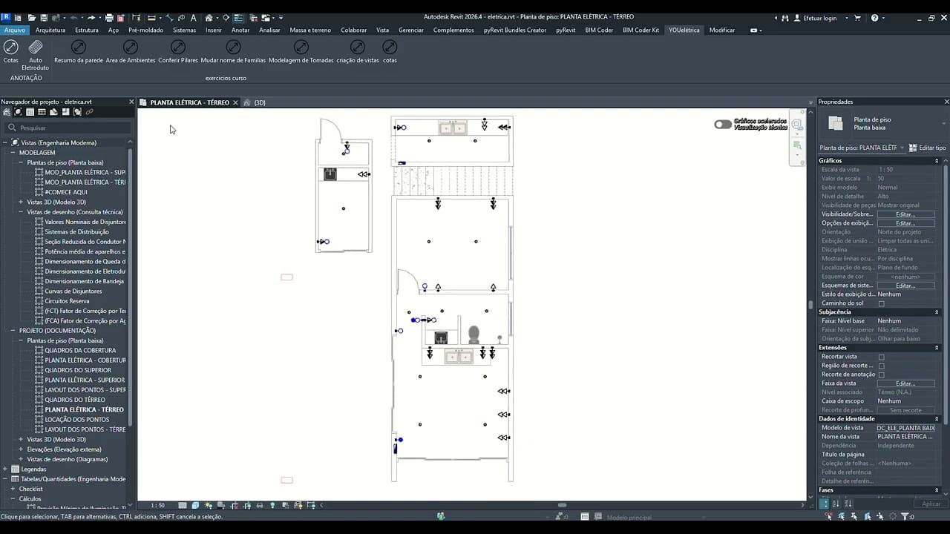The image size is (950, 534).
Task: Run the Conferir Pilares tool
Action: pos(178,47)
